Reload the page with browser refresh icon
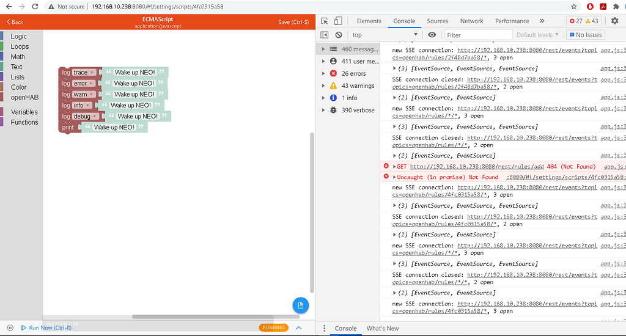626x336 pixels. (x=35, y=6)
